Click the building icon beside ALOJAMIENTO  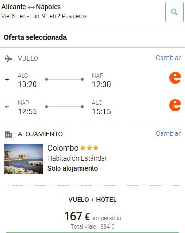(8, 134)
